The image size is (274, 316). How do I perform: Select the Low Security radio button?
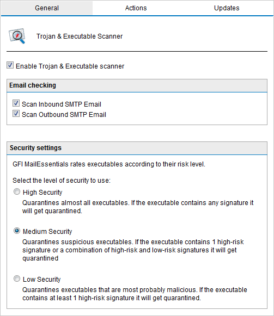pyautogui.click(x=17, y=278)
